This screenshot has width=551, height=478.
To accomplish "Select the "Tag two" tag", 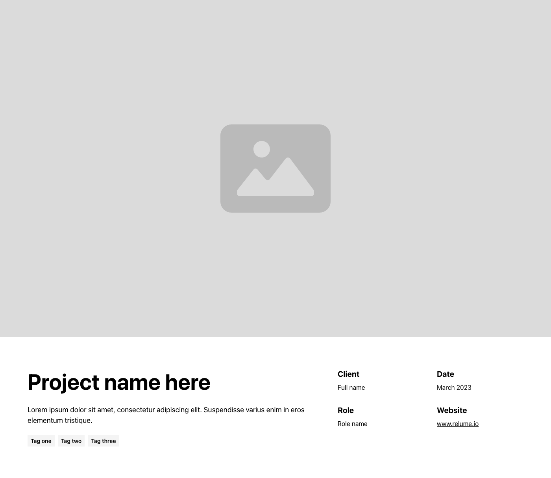I will point(71,441).
